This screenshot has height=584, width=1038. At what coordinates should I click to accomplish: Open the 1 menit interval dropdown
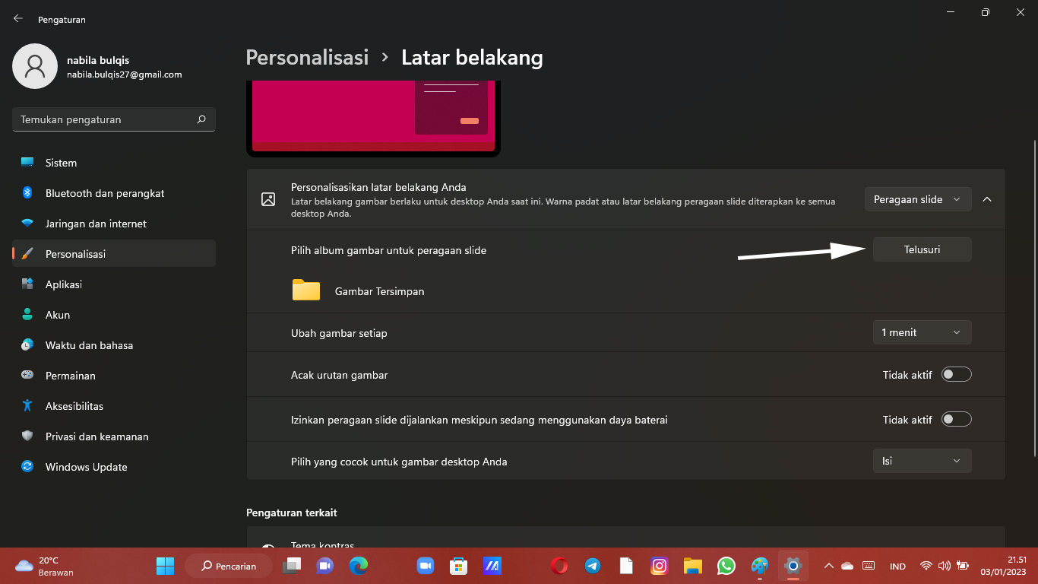tap(922, 332)
